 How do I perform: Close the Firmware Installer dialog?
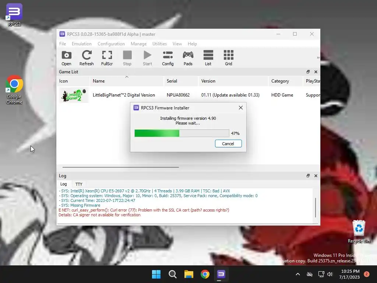pyautogui.click(x=241, y=108)
